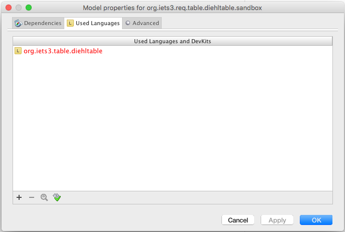Screen dimensions: 345x232
Task: Click the green checkmark toolbar icon
Action: [x=57, y=198]
